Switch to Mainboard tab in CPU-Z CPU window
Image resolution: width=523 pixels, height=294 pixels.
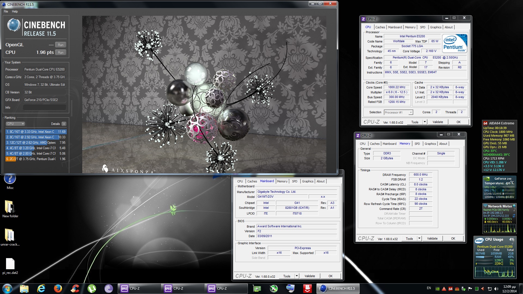pyautogui.click(x=395, y=27)
